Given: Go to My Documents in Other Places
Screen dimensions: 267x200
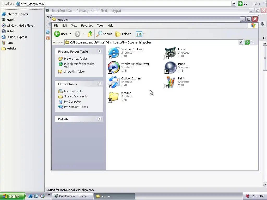Looking at the screenshot, I should point(73,91).
